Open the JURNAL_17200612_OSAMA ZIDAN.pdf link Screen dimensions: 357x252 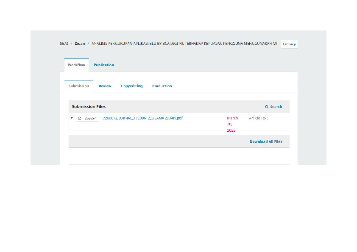[142, 118]
